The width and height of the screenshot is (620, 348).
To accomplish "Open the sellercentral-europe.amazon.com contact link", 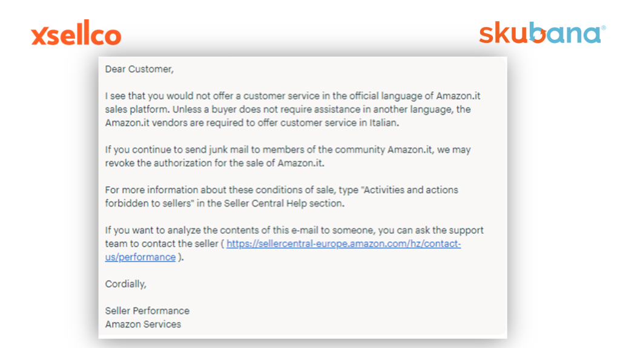I will coord(344,243).
